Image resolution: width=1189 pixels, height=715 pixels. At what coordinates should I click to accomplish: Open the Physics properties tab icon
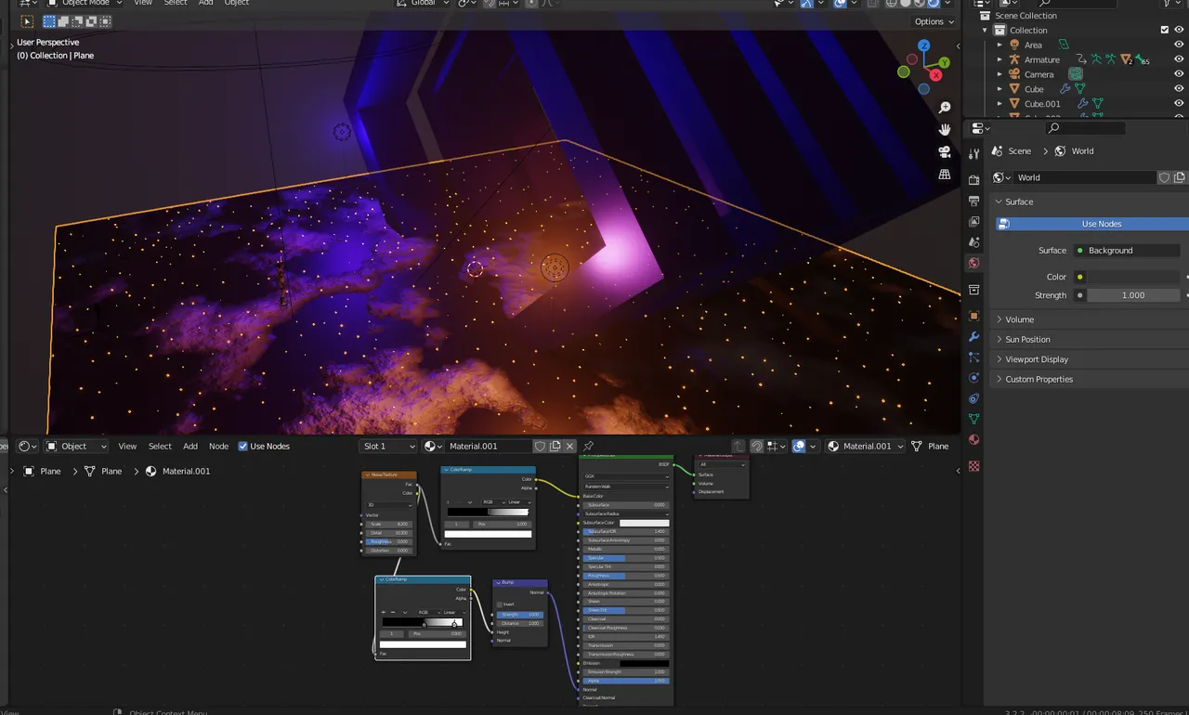[973, 378]
